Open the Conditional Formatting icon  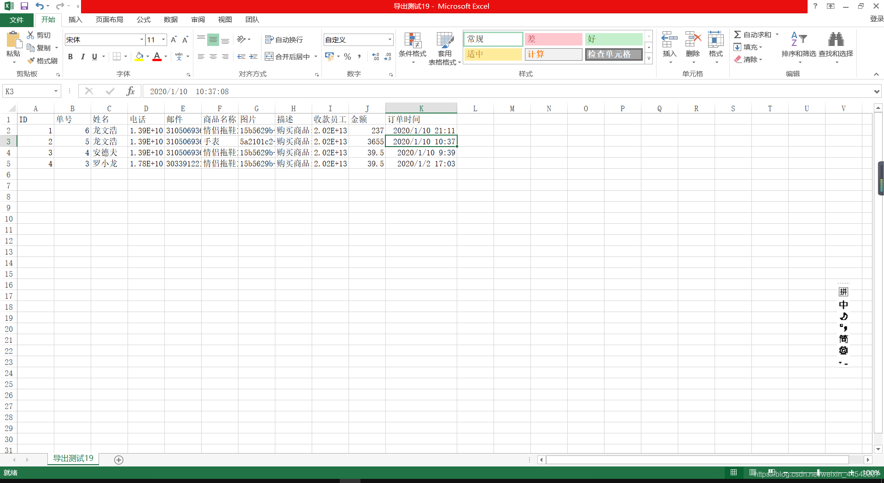[413, 40]
